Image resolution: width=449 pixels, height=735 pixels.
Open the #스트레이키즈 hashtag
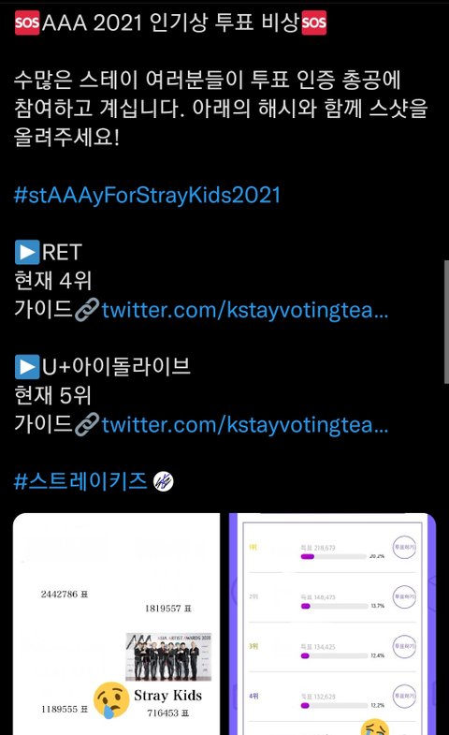click(x=80, y=481)
